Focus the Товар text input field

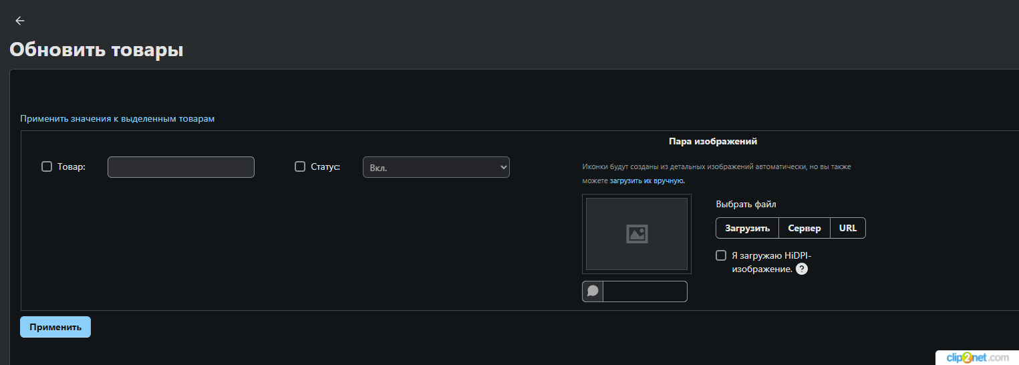[x=180, y=167]
